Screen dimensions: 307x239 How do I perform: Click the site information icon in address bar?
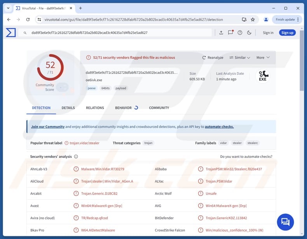click(x=39, y=19)
